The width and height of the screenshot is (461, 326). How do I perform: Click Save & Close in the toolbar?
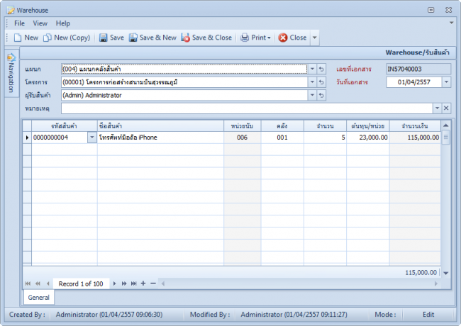[206, 38]
